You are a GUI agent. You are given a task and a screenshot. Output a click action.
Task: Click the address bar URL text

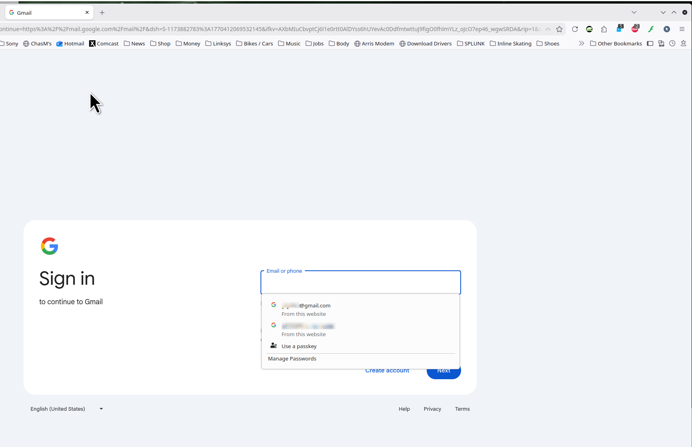pyautogui.click(x=270, y=29)
